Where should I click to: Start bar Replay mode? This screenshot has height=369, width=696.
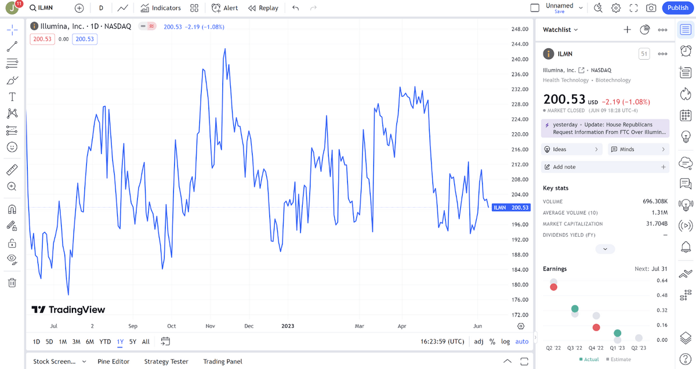263,8
